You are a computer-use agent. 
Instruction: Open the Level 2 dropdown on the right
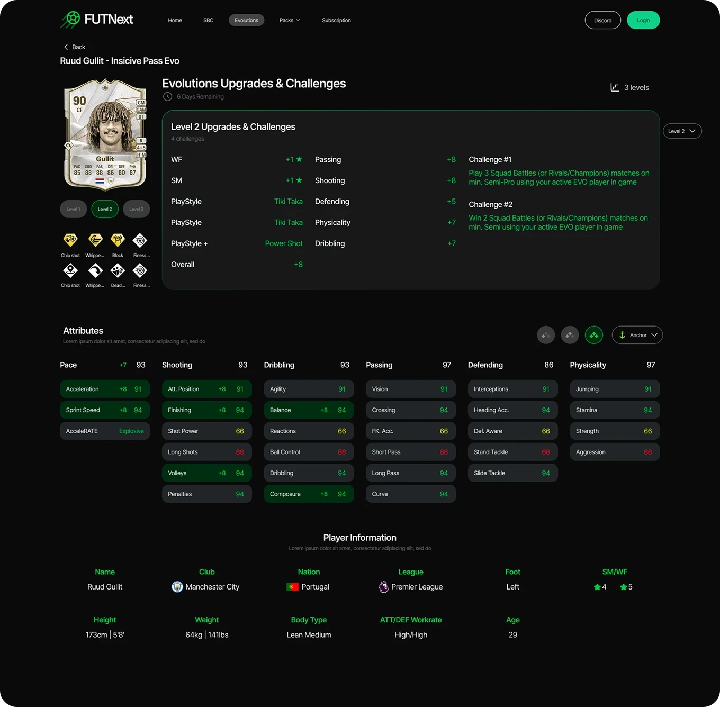[682, 131]
